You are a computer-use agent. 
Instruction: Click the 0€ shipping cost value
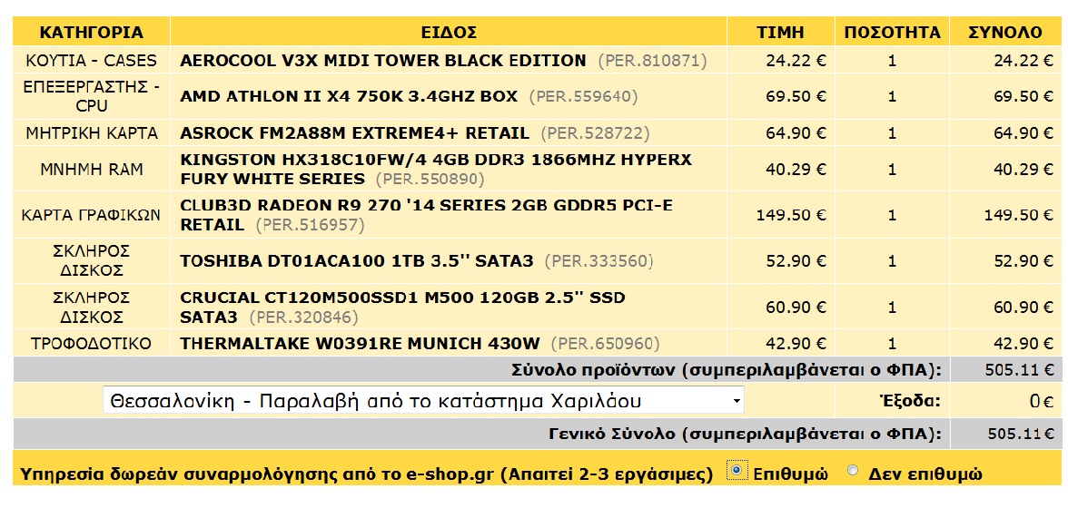pos(1043,401)
